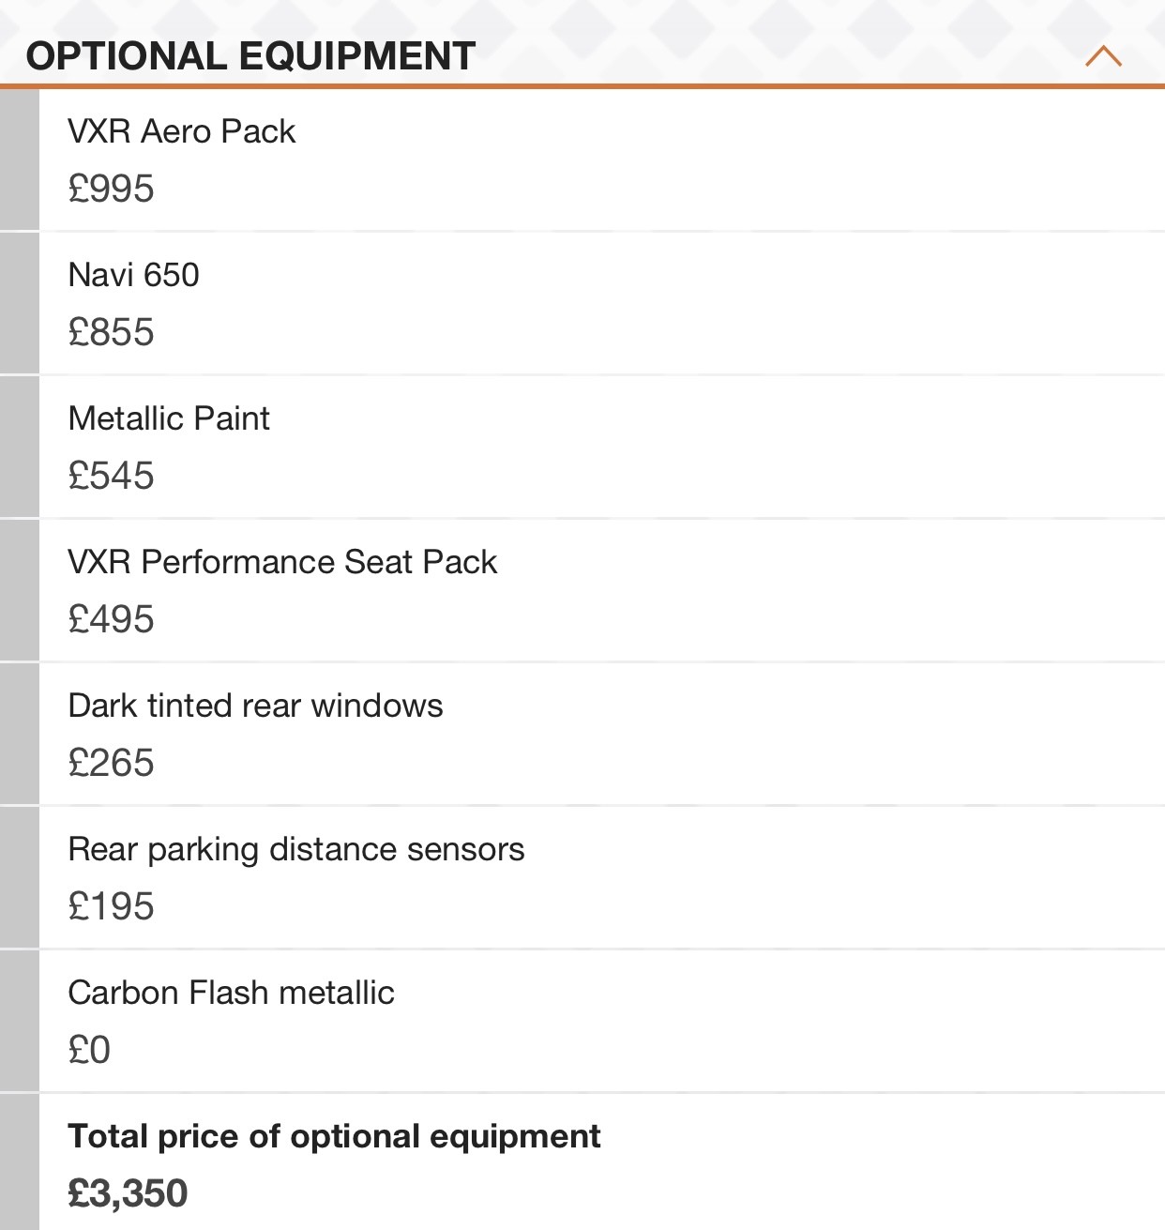Click the £545 Metallic Paint price
The height and width of the screenshot is (1230, 1165).
point(111,476)
